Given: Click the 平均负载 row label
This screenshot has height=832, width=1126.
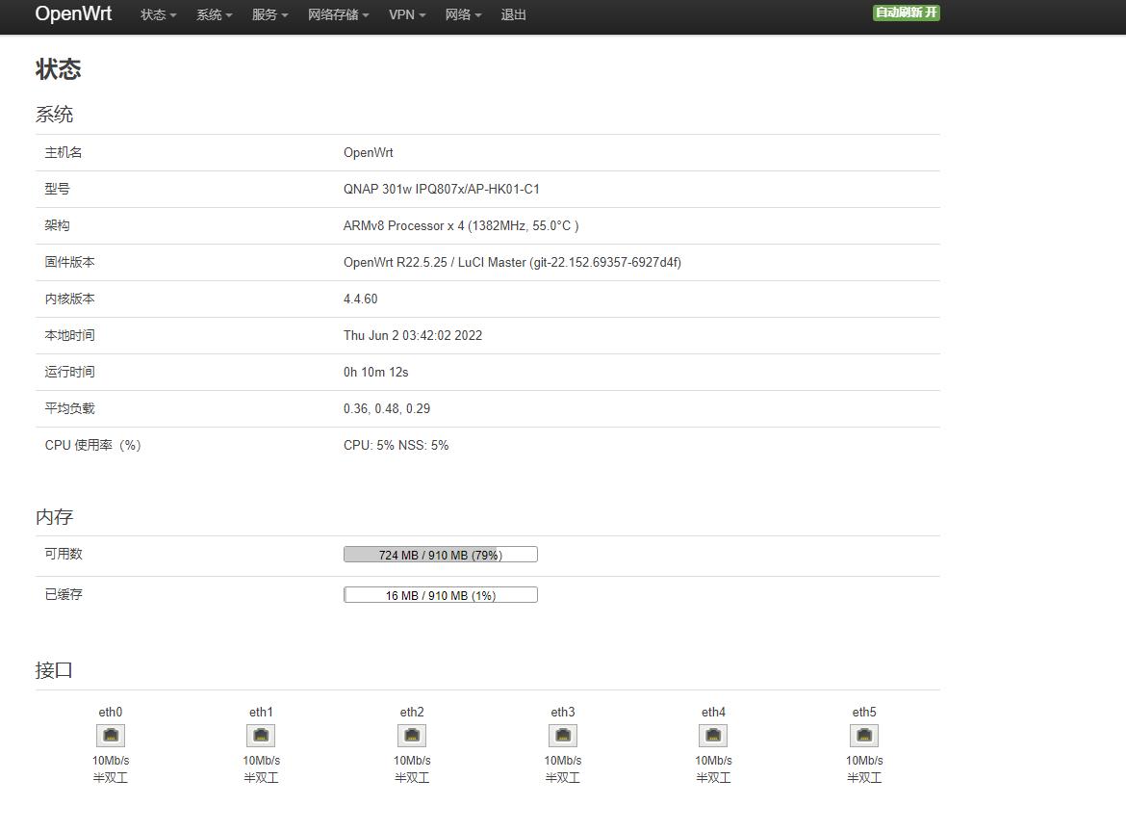Looking at the screenshot, I should tap(69, 409).
